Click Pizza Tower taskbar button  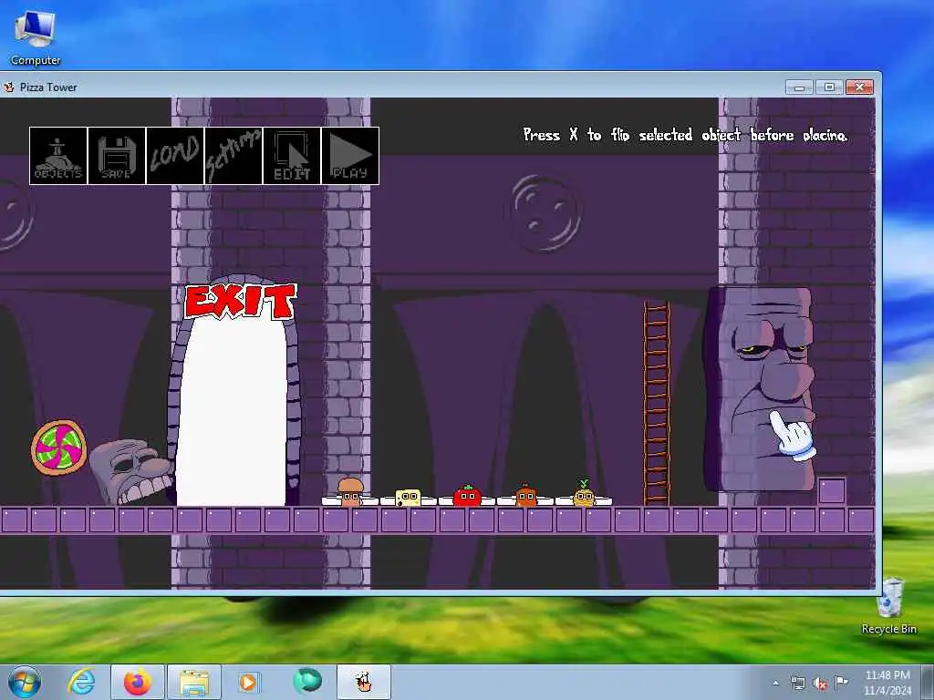[364, 682]
